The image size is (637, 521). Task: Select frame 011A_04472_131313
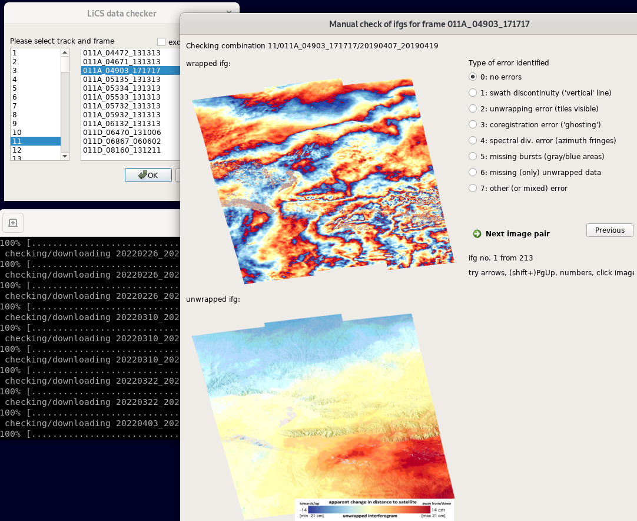pos(131,53)
